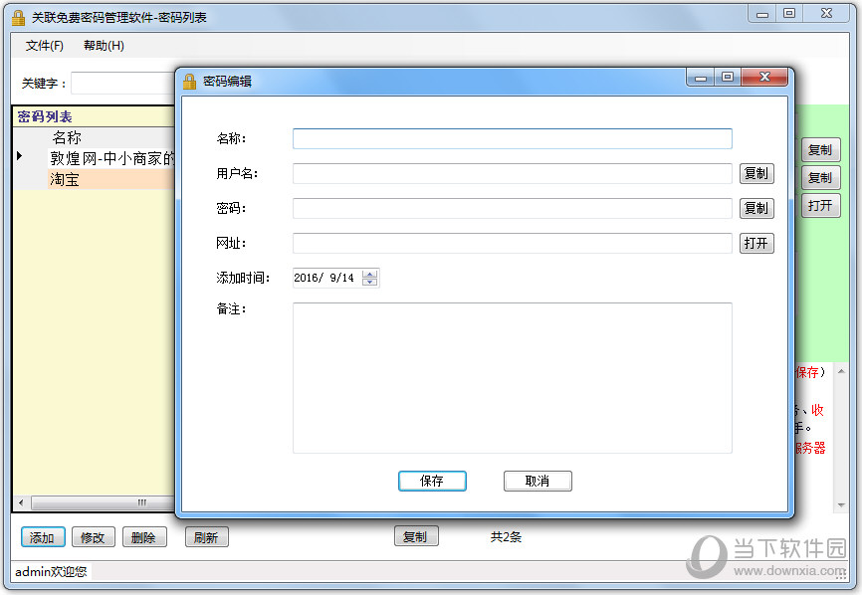Cancel editing with the 取消 button
Image resolution: width=862 pixels, height=595 pixels.
pyautogui.click(x=538, y=481)
